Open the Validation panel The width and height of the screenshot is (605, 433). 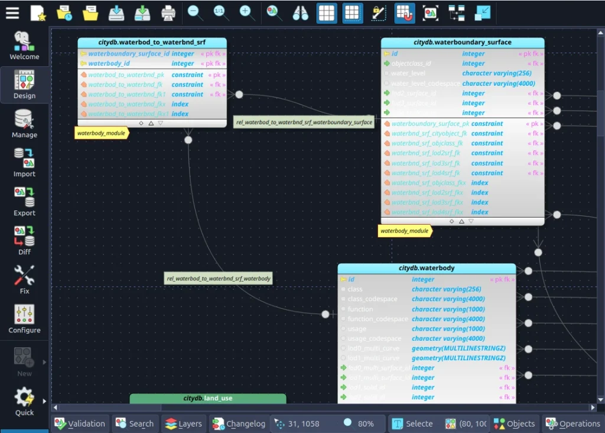point(80,424)
